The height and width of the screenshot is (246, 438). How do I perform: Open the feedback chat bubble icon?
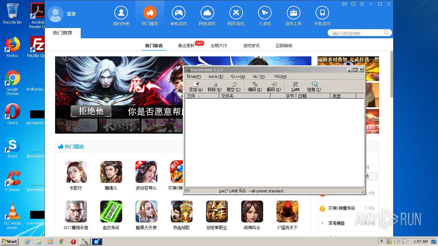pos(345,4)
